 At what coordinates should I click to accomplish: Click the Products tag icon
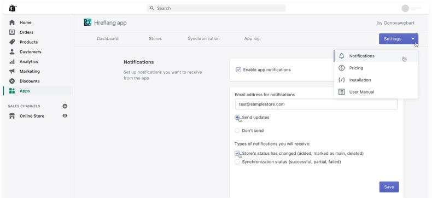tap(12, 42)
